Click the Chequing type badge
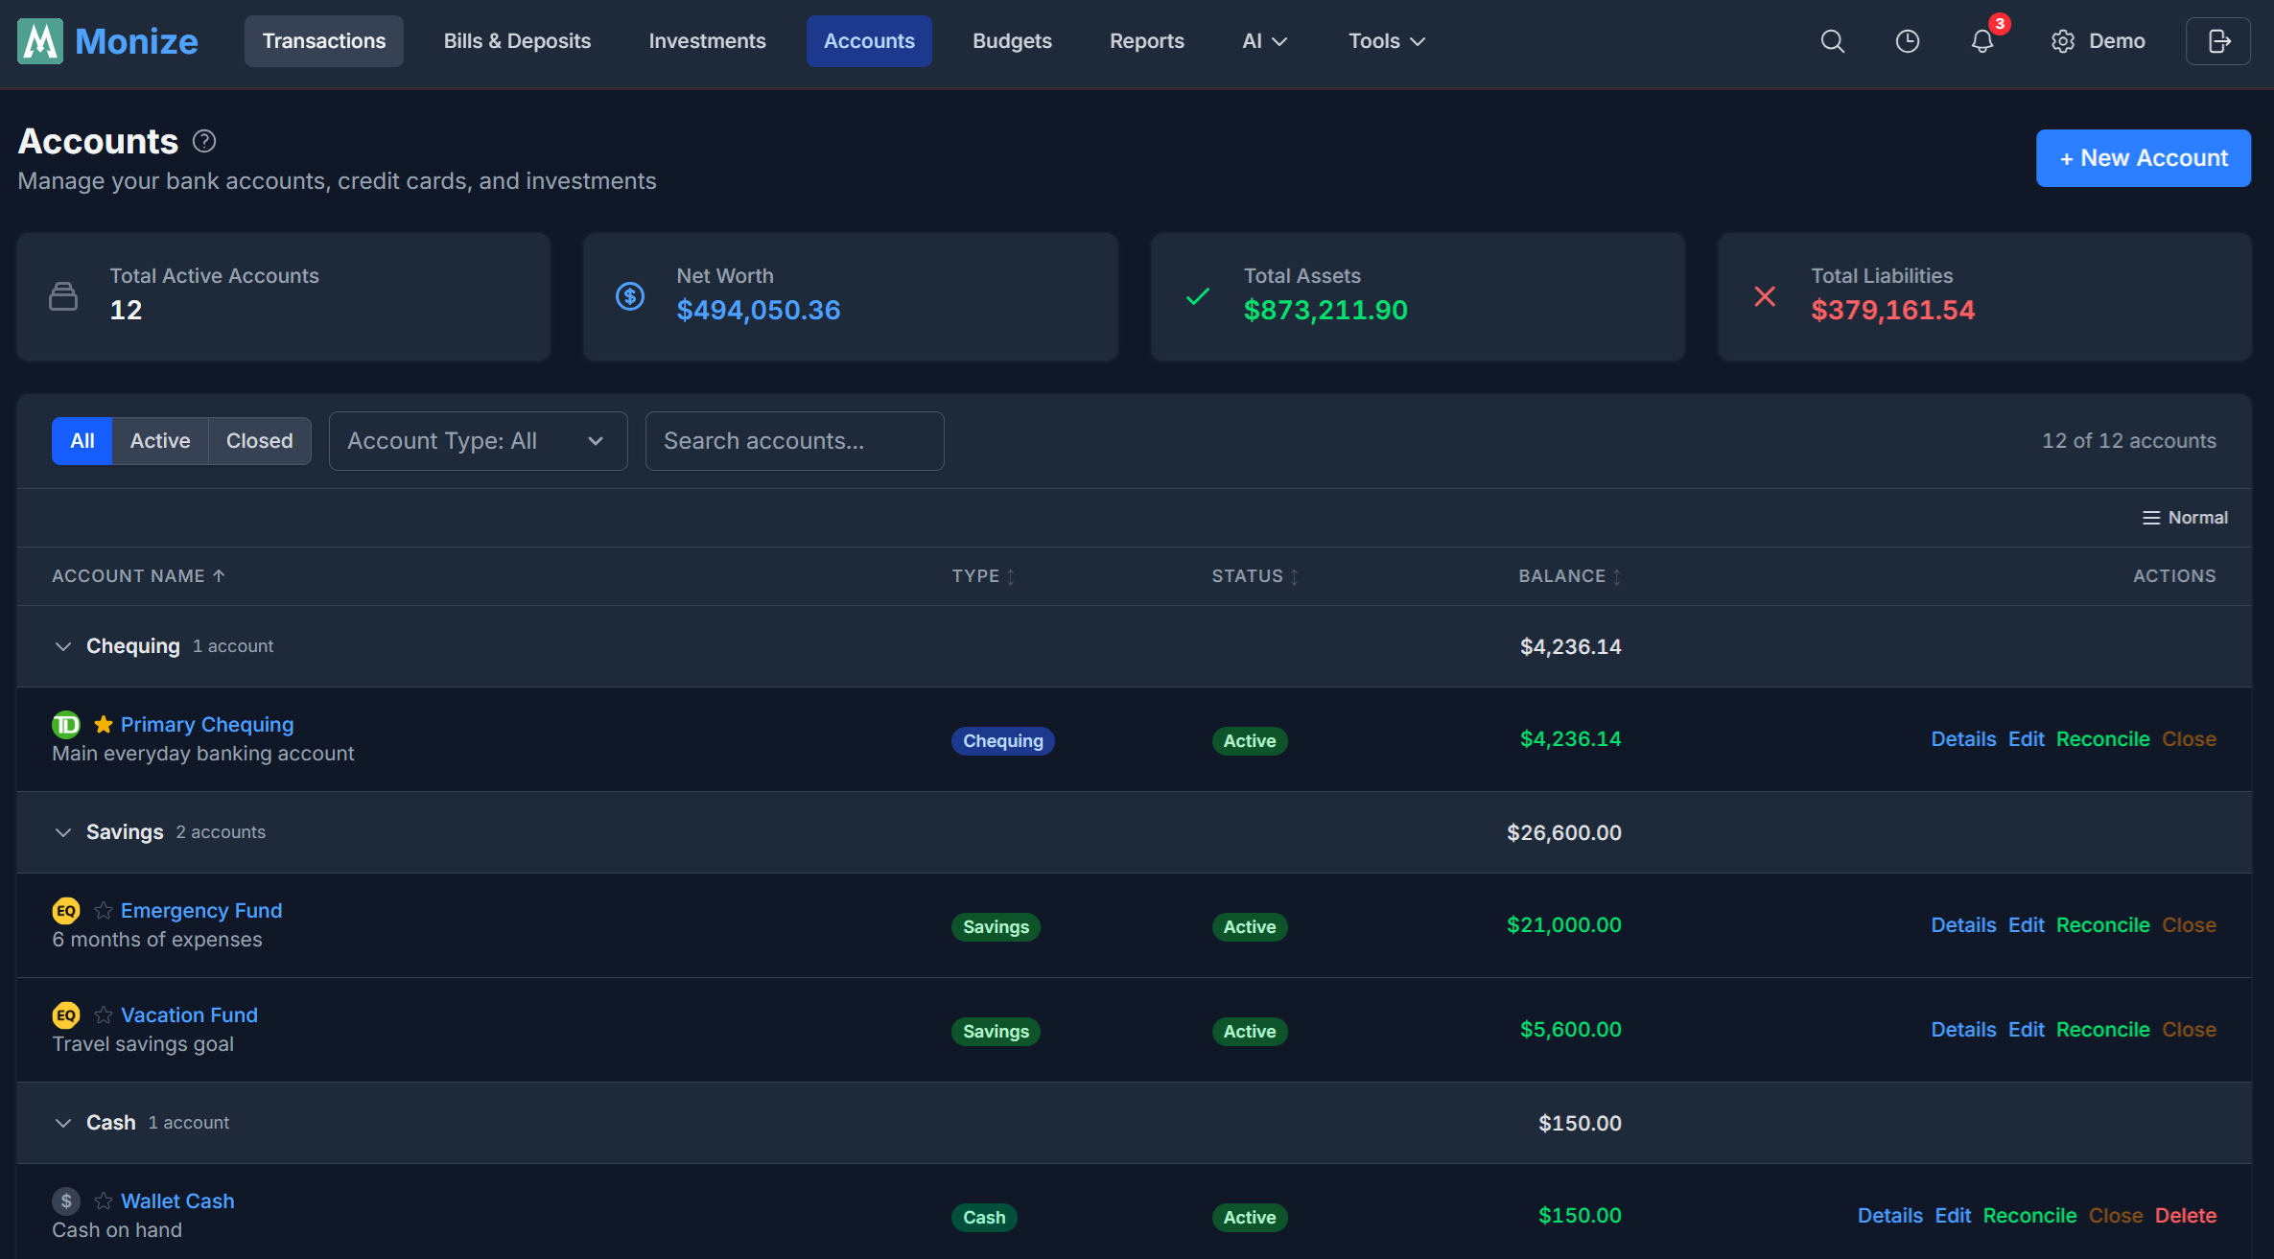The width and height of the screenshot is (2274, 1259). [1003, 740]
